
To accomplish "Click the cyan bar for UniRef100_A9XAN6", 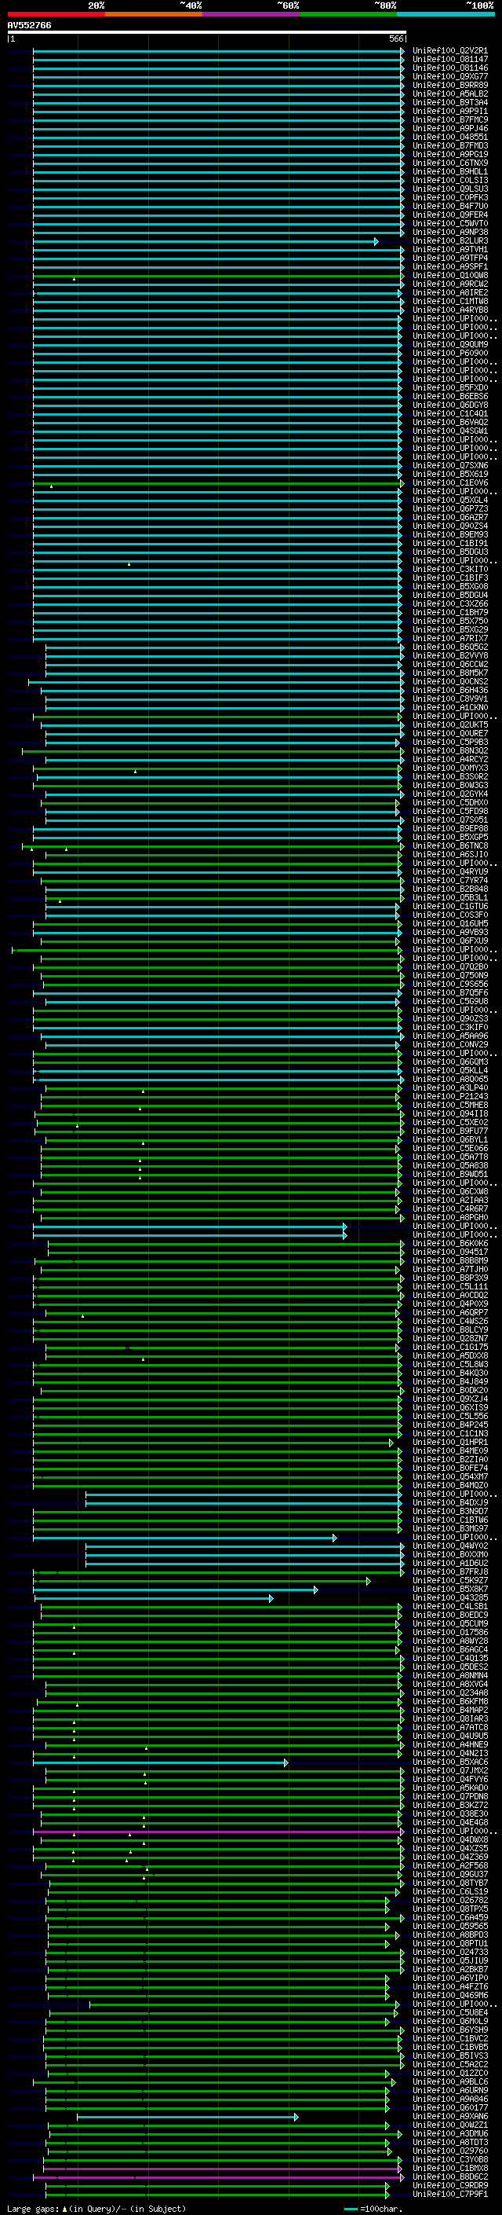I will click(x=186, y=2117).
